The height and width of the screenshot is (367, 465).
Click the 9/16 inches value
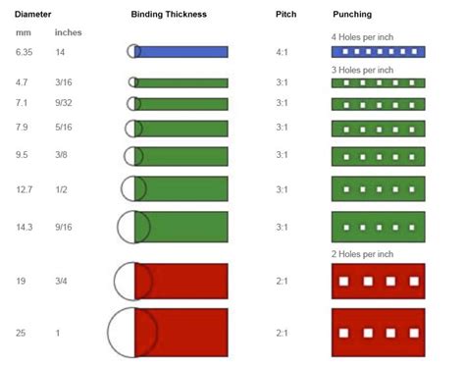[x=64, y=227]
